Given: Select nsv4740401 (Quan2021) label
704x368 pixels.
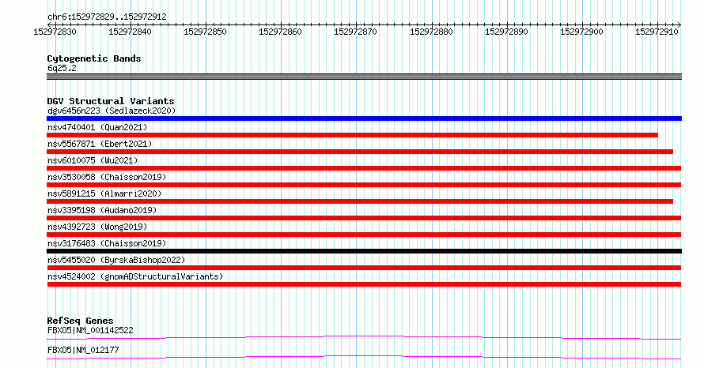Looking at the screenshot, I should pos(97,127).
